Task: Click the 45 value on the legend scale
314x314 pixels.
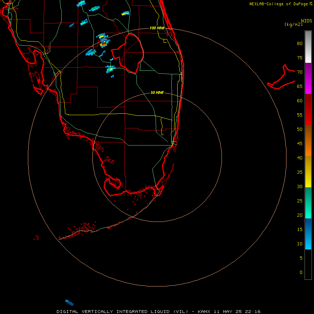Action: (300, 144)
